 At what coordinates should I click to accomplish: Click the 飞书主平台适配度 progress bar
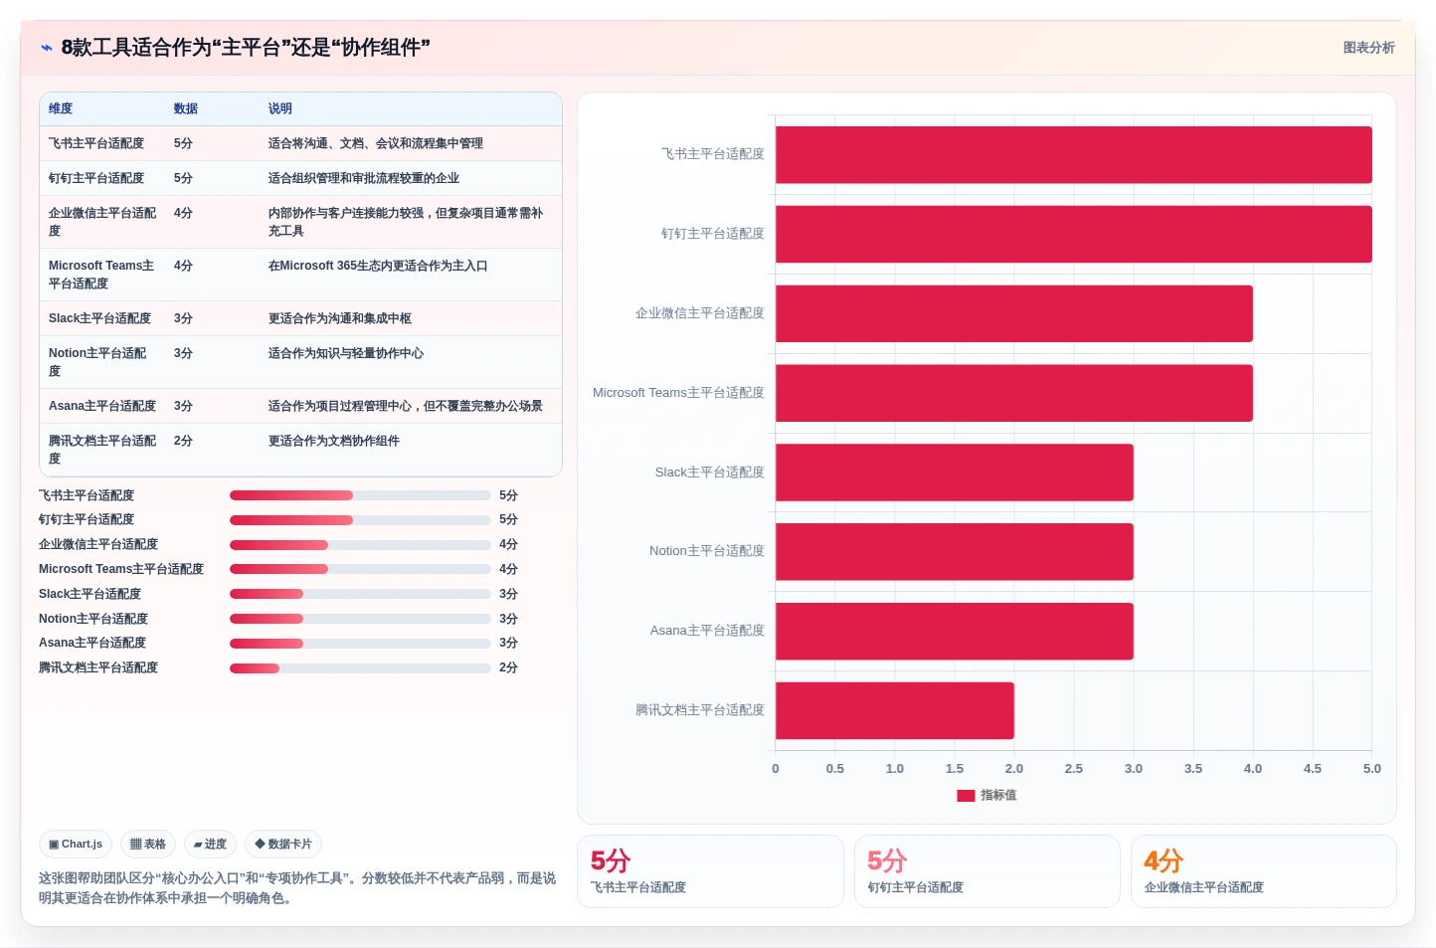pos(360,495)
